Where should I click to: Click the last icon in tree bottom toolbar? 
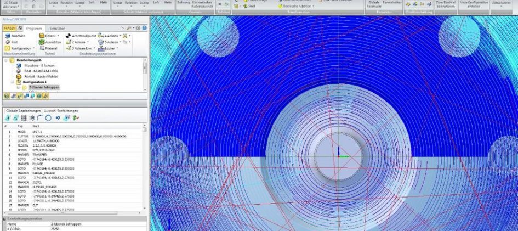(46, 96)
